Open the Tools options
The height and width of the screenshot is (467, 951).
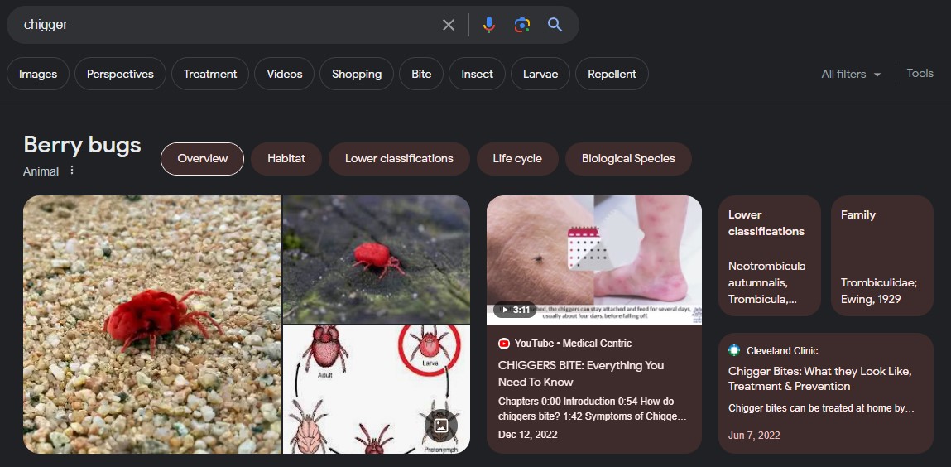coord(920,73)
